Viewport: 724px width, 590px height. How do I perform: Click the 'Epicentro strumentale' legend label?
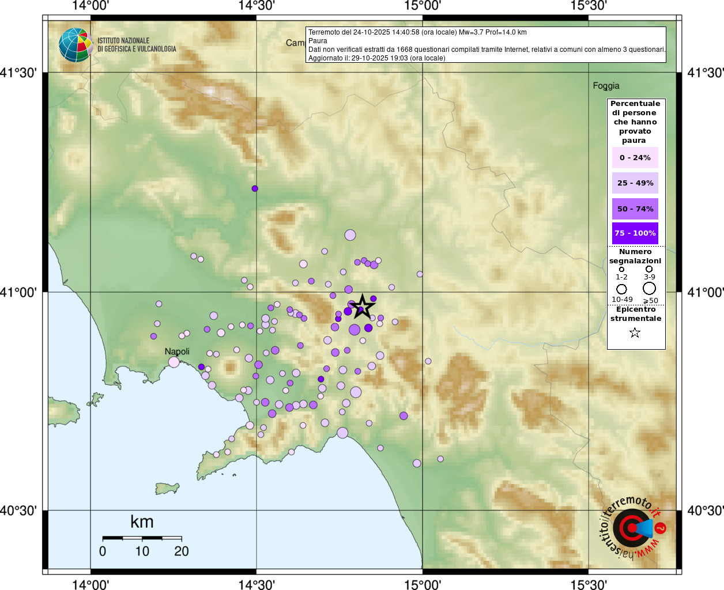click(636, 314)
